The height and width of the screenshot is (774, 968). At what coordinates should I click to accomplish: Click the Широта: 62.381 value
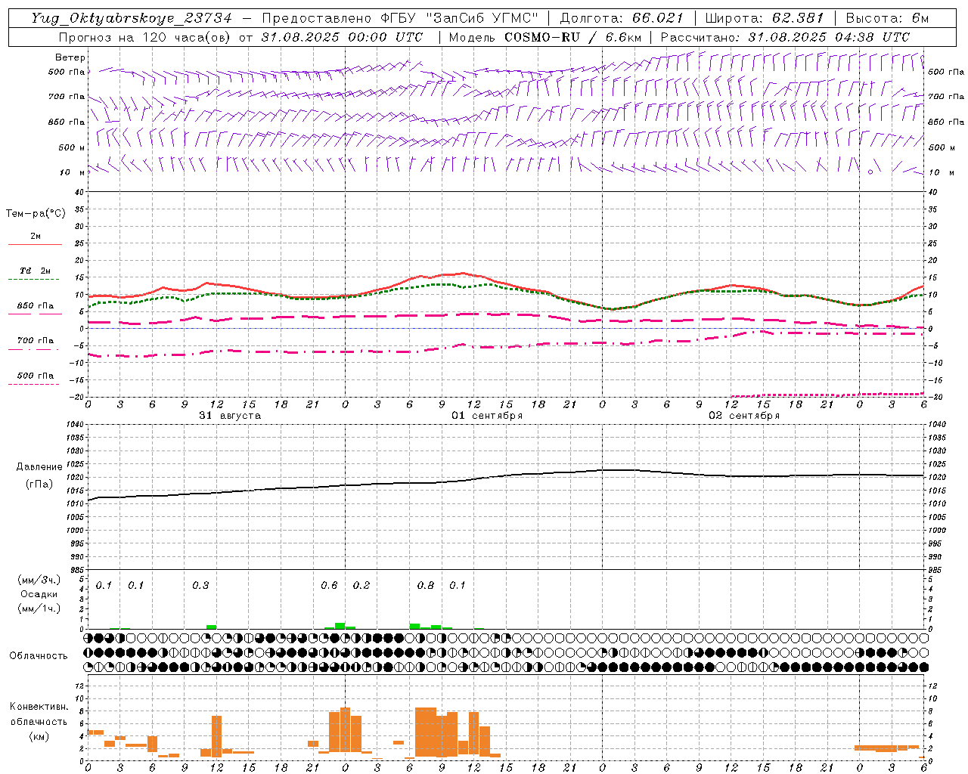765,18
